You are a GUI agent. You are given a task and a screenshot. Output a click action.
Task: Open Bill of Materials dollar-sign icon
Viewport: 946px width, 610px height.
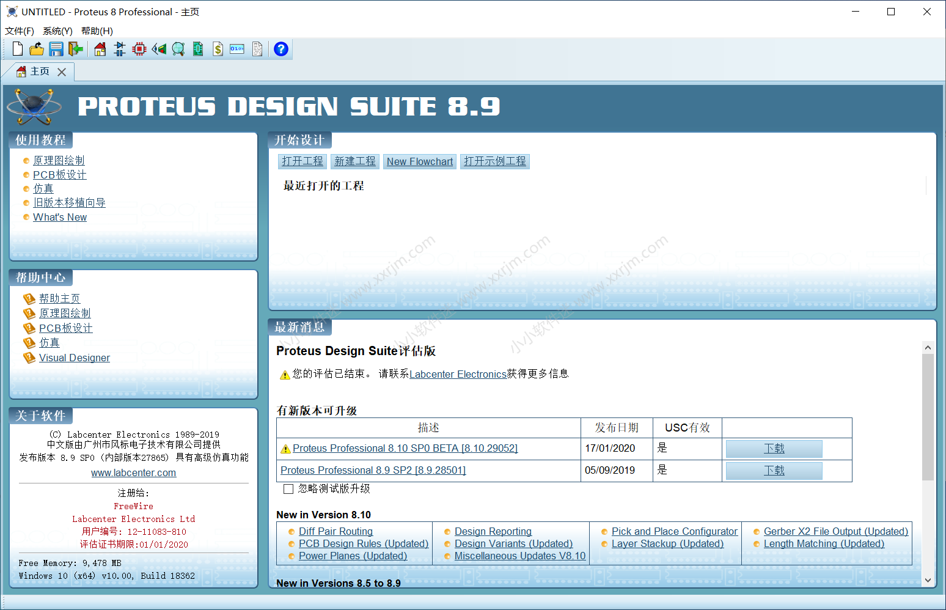click(x=218, y=49)
